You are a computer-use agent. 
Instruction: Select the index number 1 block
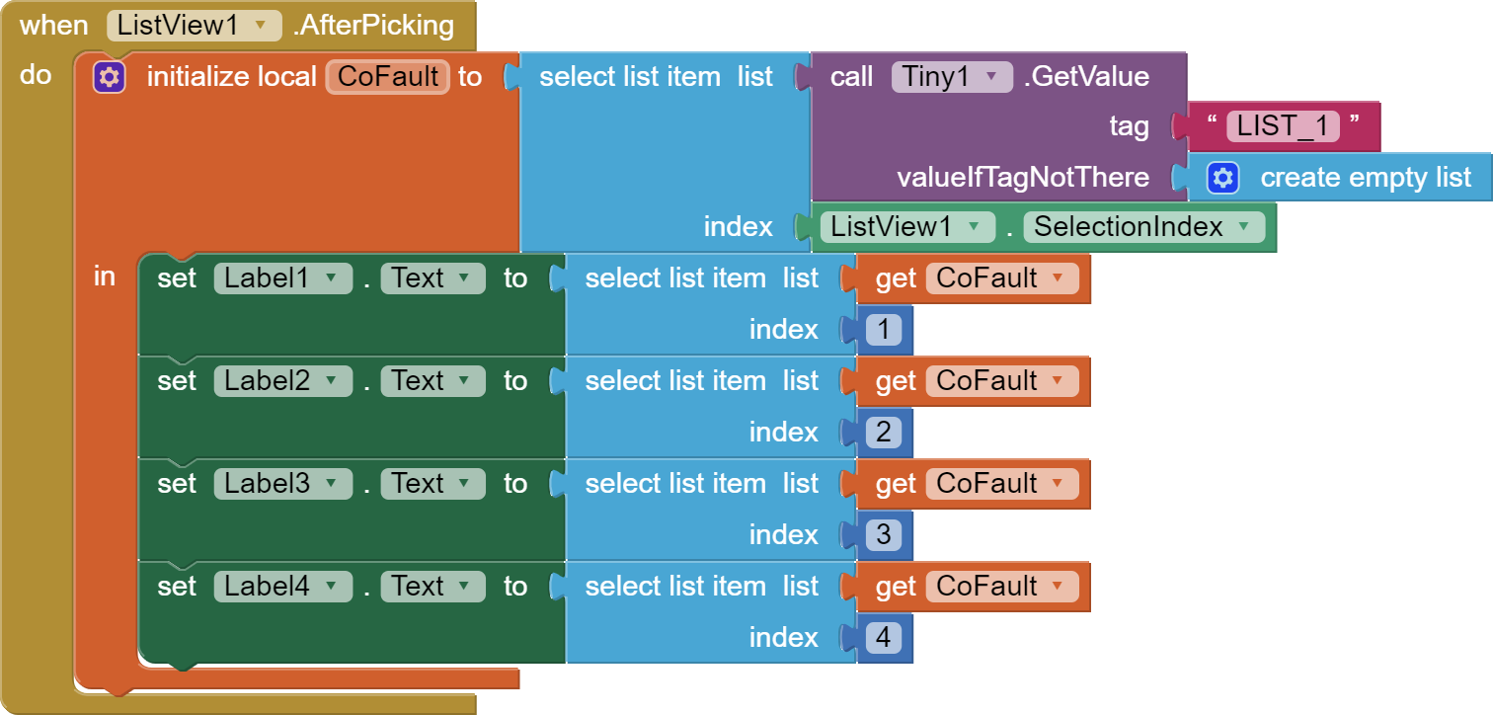coord(883,330)
